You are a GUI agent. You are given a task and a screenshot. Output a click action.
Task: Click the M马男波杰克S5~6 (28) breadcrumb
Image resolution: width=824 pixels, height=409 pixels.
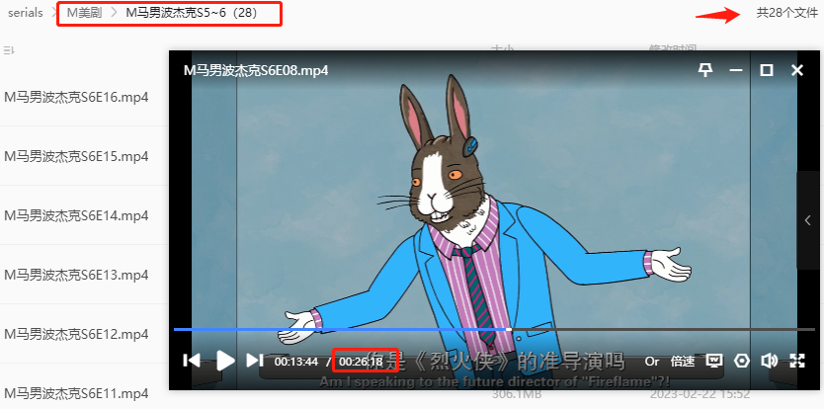pyautogui.click(x=192, y=13)
